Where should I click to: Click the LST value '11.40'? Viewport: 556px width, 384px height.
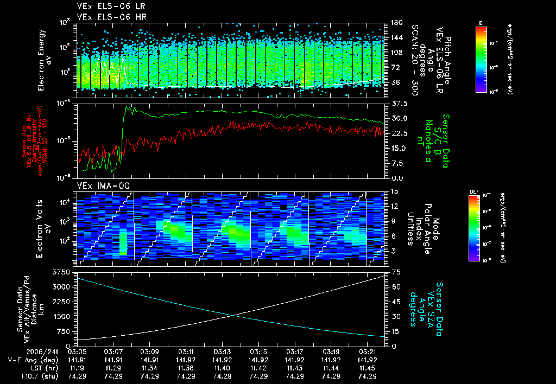pos(222,368)
